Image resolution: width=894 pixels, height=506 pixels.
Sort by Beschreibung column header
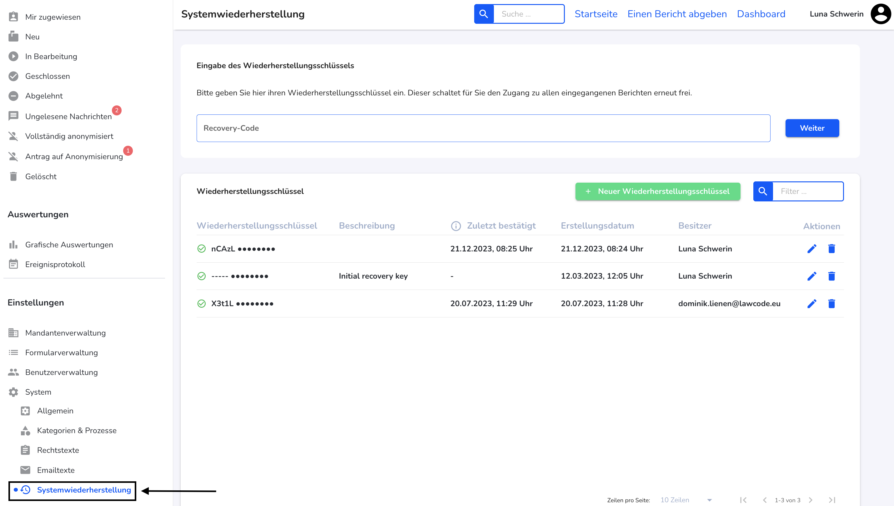coord(367,225)
